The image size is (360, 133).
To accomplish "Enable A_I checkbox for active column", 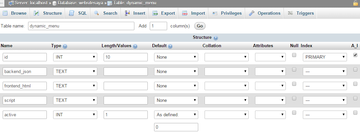I will pos(355,113).
